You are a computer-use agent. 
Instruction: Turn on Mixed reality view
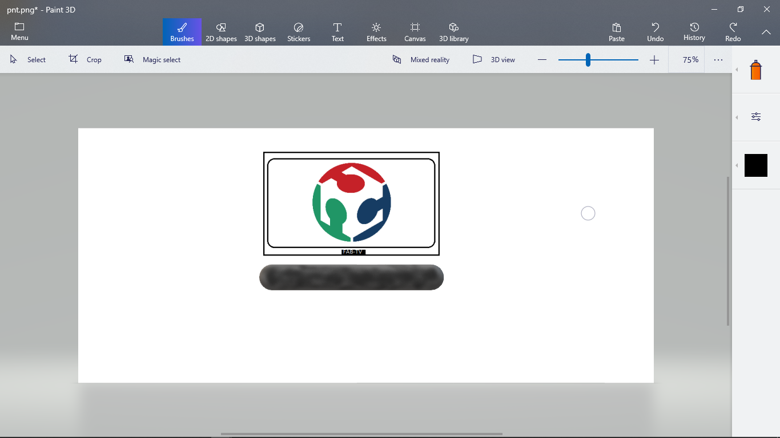[x=421, y=59]
